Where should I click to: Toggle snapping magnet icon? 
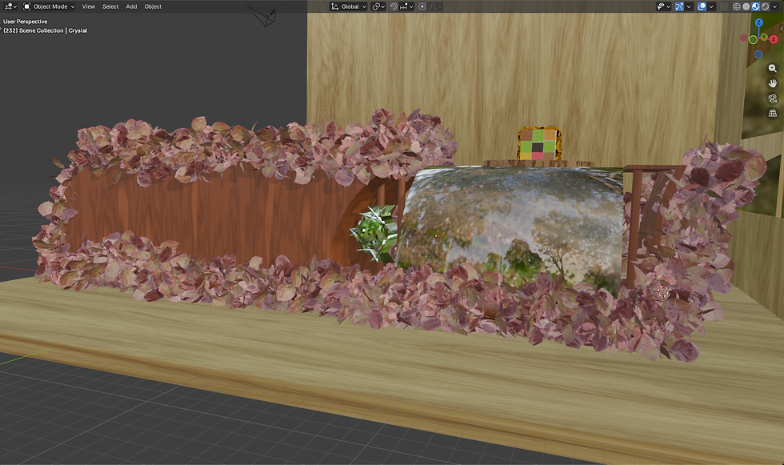[394, 6]
